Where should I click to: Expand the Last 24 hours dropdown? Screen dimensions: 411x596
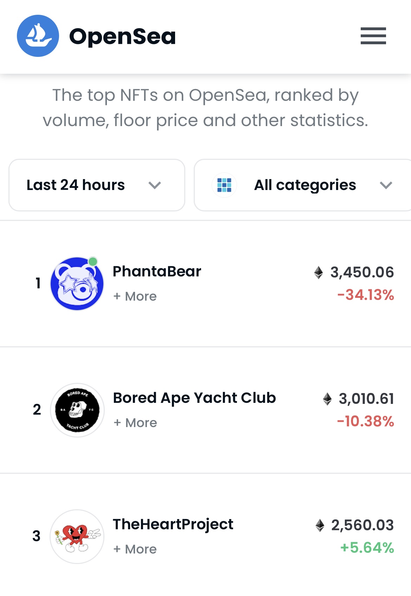coord(97,185)
